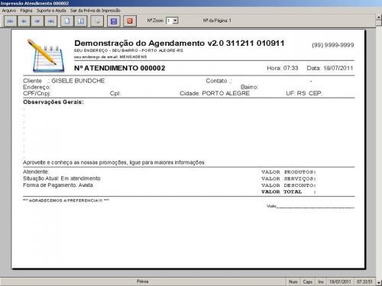Open the Página menu
Viewport: 382px width, 286px height.
tap(26, 11)
